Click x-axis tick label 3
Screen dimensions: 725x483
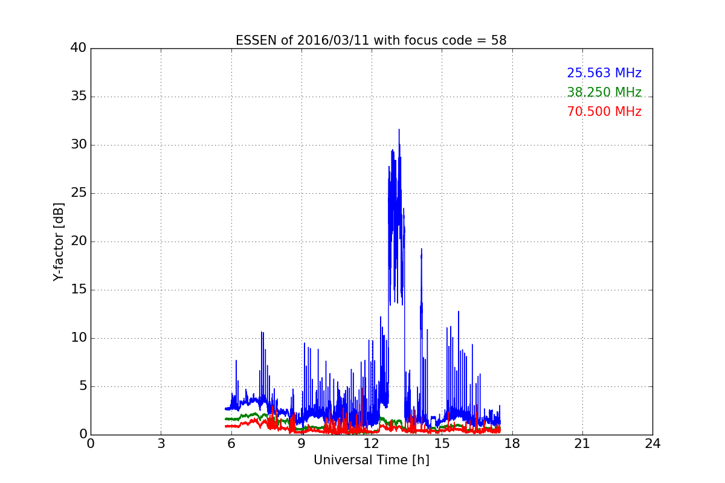(x=161, y=444)
